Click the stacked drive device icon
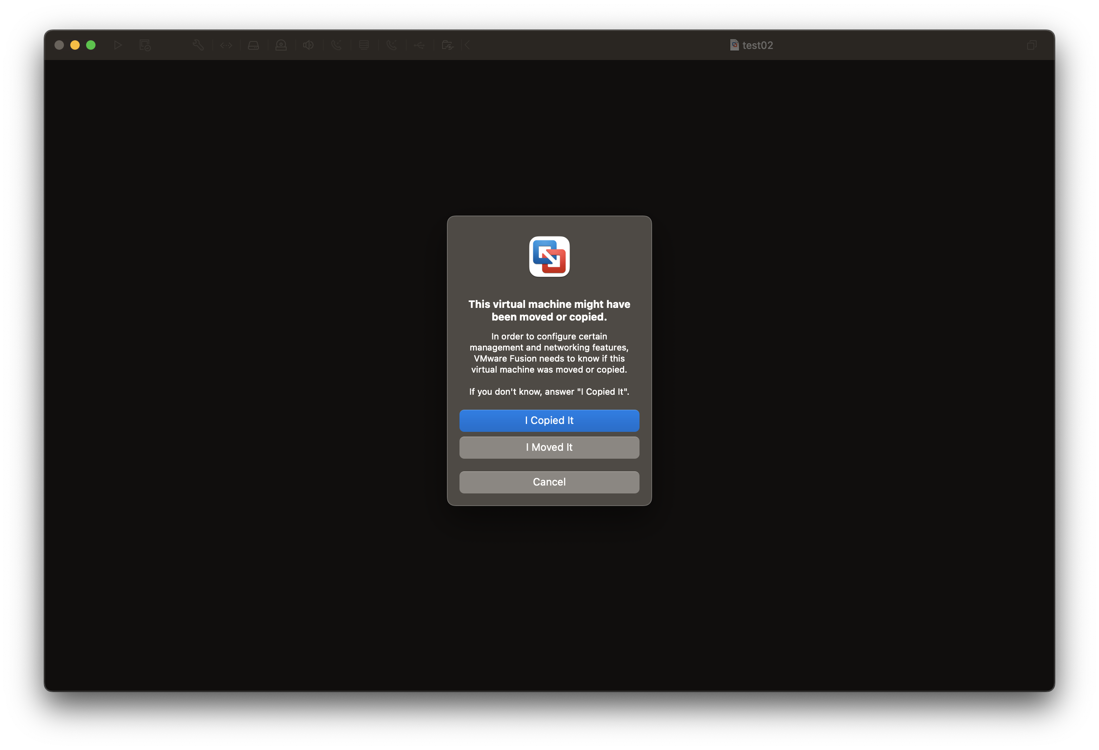Viewport: 1099px width, 750px height. 364,45
